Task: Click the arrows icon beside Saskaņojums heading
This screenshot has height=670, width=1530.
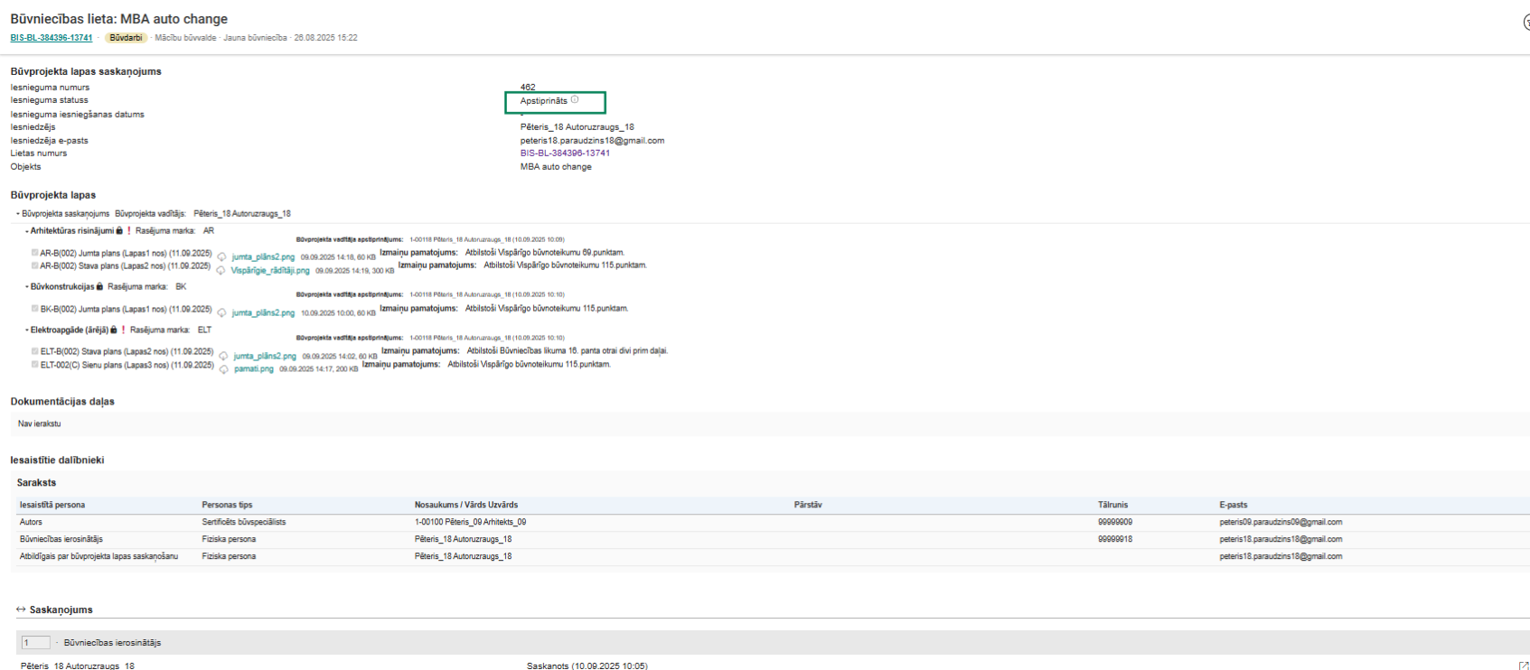Action: pyautogui.click(x=21, y=610)
